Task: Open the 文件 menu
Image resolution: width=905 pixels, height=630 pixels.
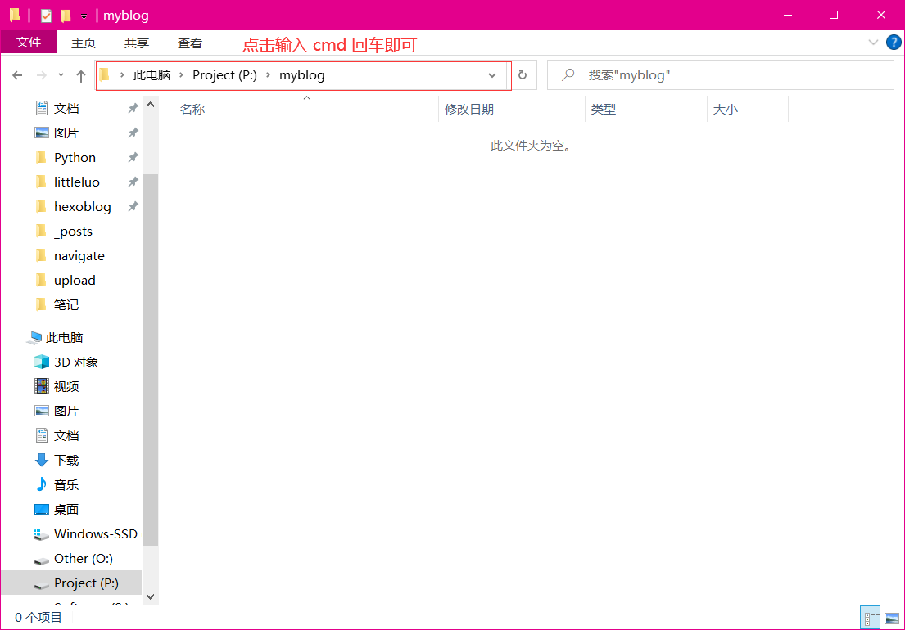Action: (29, 43)
